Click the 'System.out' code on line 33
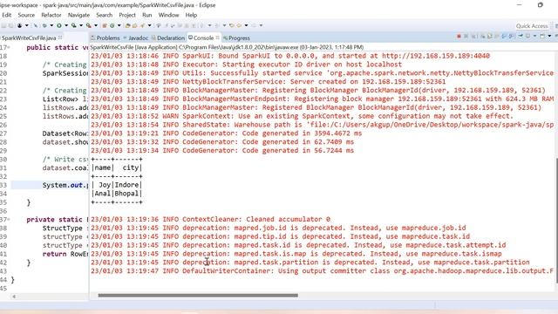558x314 pixels. pyautogui.click(x=63, y=185)
